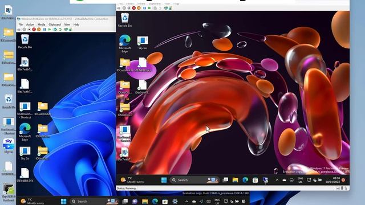Click weather widget in right VM taskbar
365x205 pixels.
[x=132, y=180]
